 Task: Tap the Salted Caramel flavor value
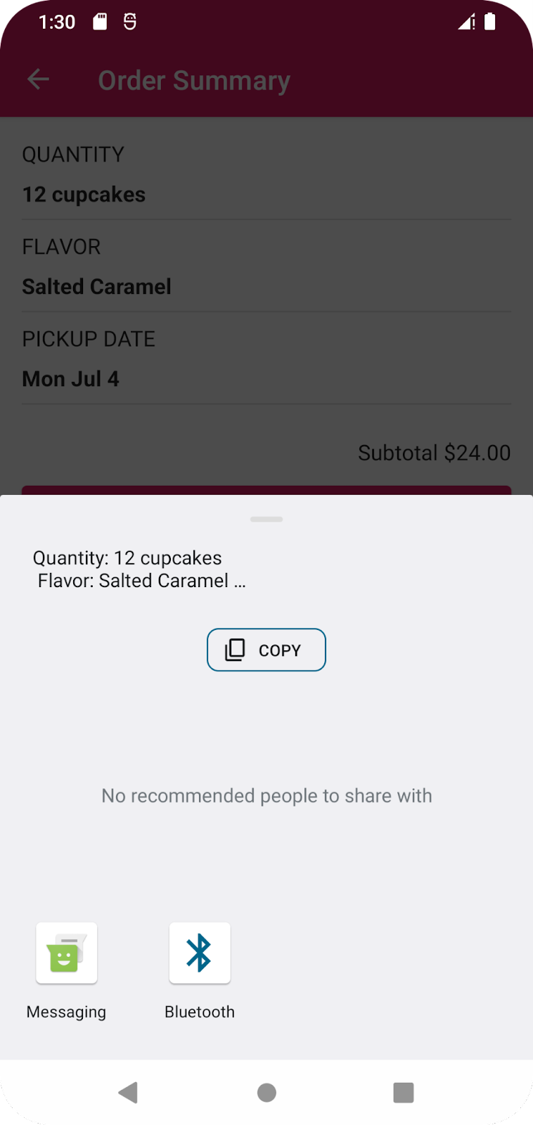tap(97, 287)
